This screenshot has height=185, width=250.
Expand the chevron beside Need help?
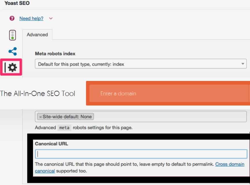(x=51, y=18)
